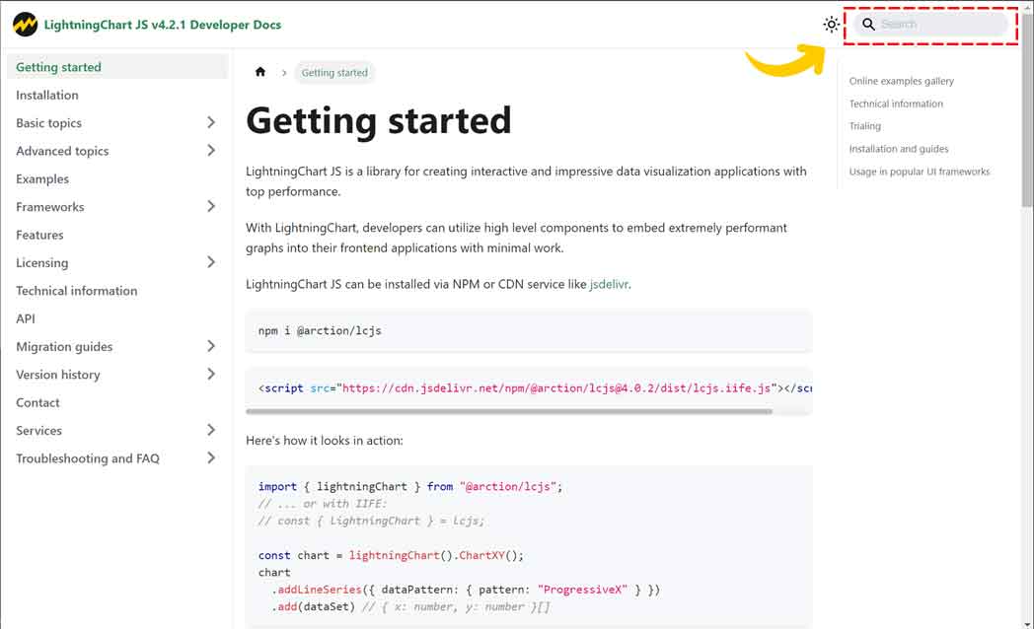Expand the Migration guides chevron
The height and width of the screenshot is (629, 1034).
(211, 347)
